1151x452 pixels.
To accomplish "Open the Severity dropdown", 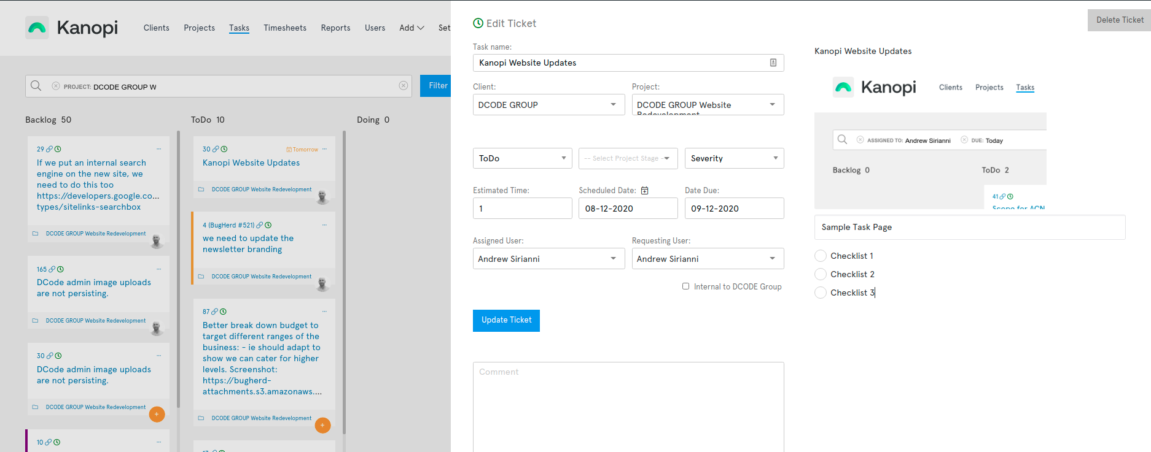I will click(735, 158).
